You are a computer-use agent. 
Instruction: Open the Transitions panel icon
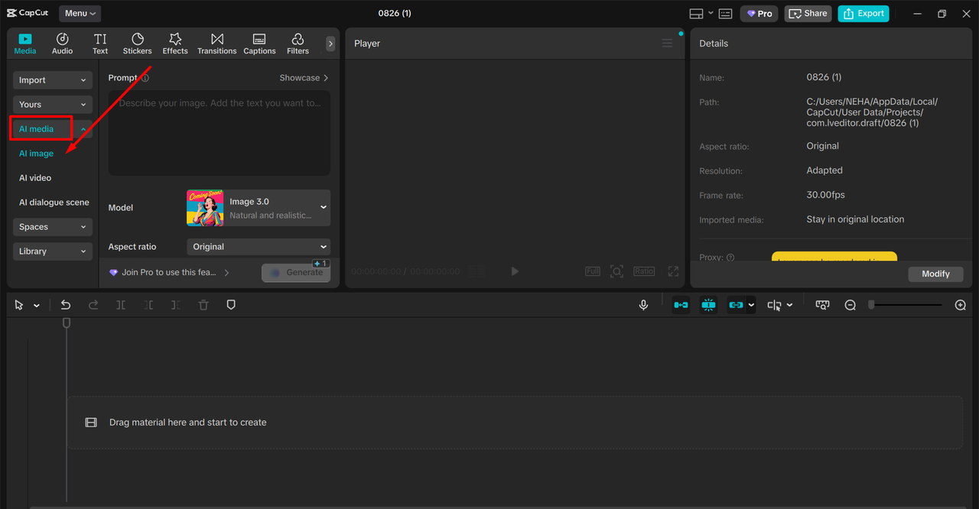[x=216, y=44]
